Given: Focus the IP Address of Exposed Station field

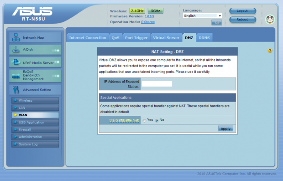Looking at the screenshot, I should click(x=157, y=84).
